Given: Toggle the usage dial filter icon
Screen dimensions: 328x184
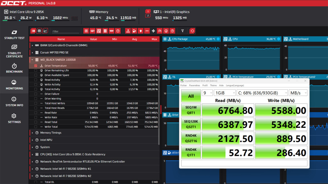Looking at the screenshot, I should (166, 31).
